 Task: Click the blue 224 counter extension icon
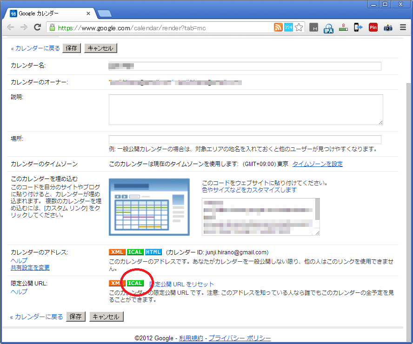(x=288, y=27)
